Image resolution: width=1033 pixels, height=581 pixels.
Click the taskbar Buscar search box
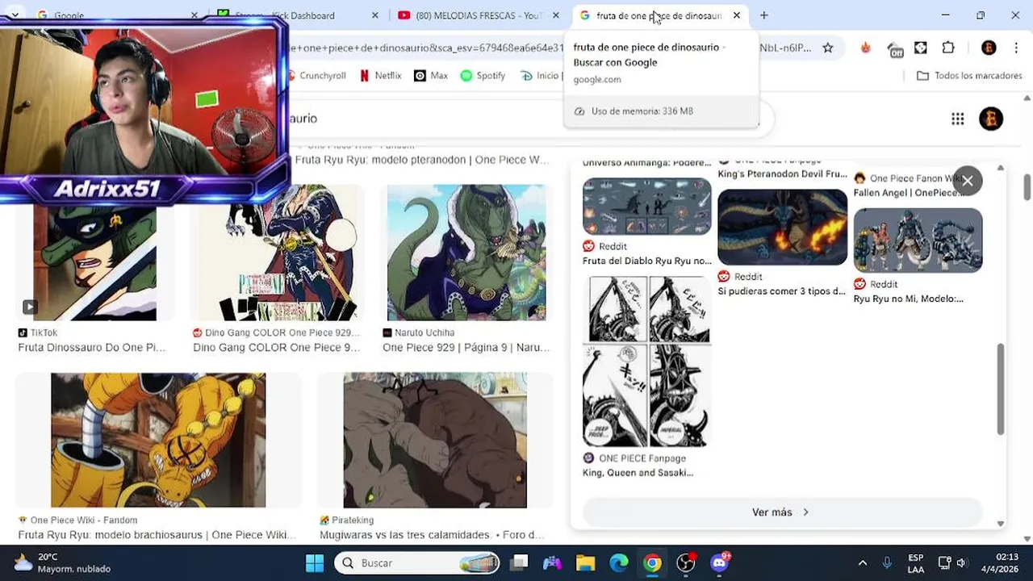coord(418,562)
